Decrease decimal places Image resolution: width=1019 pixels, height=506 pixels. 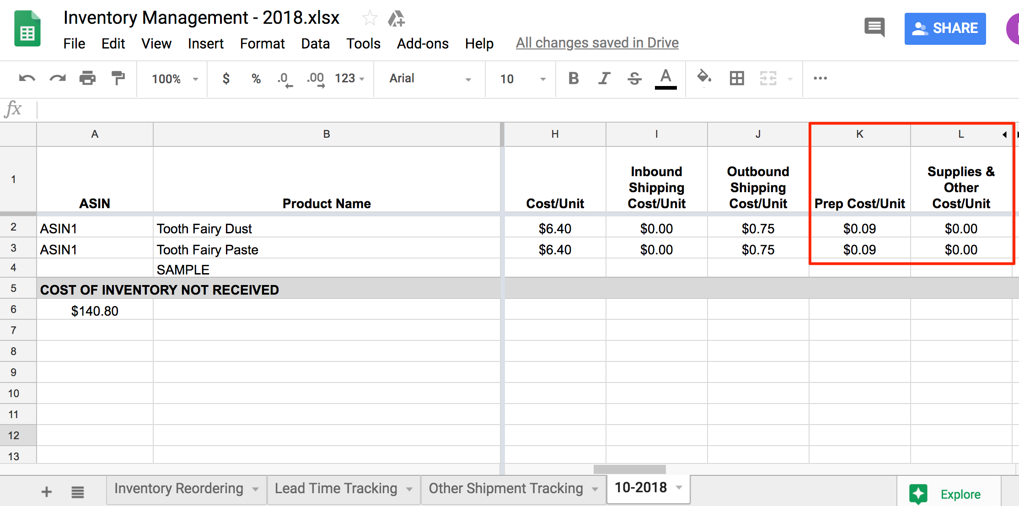(x=284, y=78)
